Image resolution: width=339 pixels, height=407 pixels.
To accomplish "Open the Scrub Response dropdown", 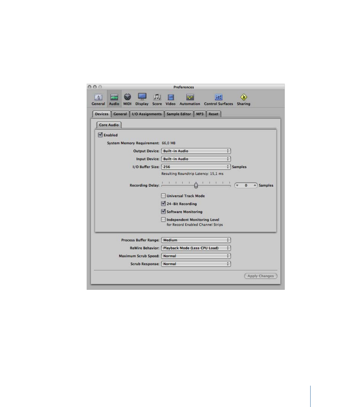I will (196, 264).
